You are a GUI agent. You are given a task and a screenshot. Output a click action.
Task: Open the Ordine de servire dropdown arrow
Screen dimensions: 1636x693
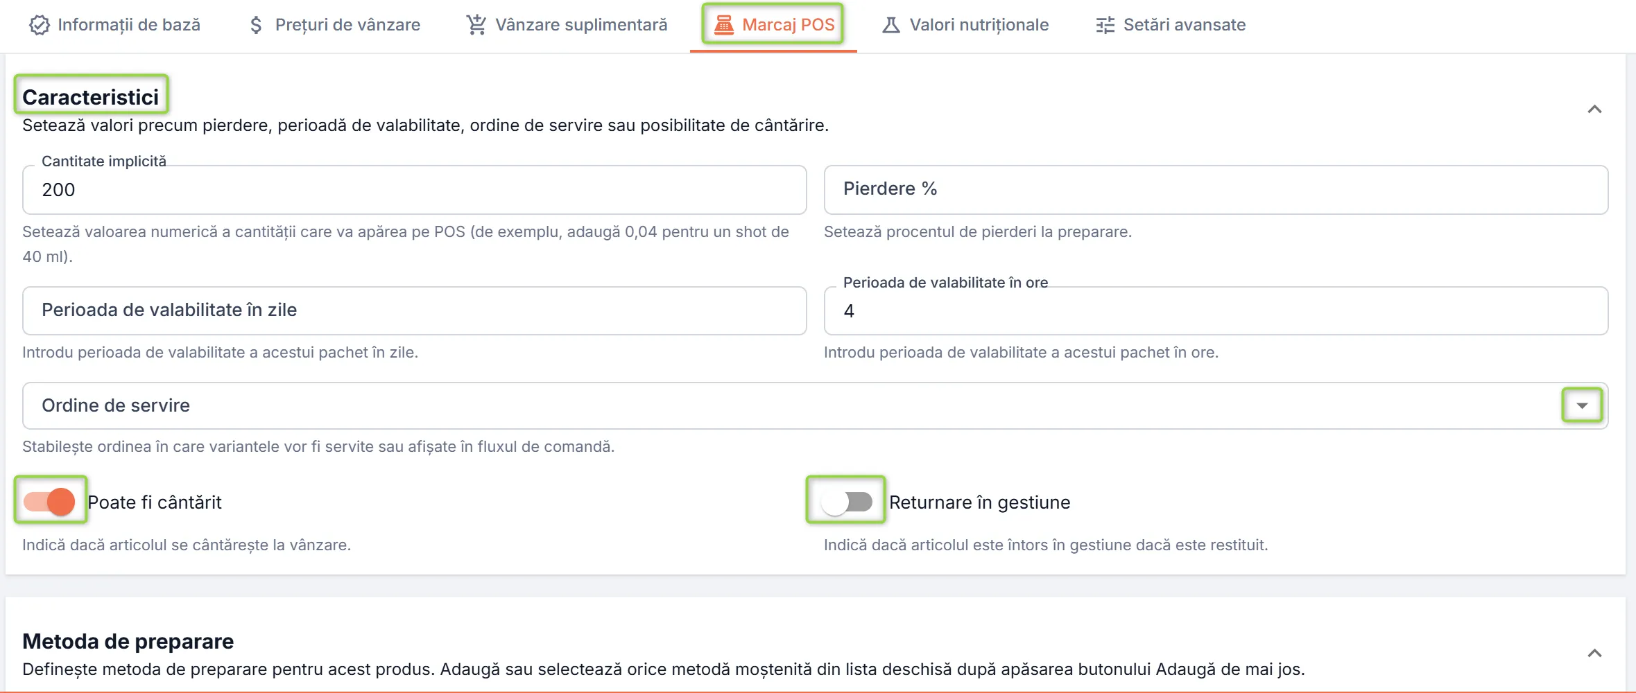coord(1582,405)
